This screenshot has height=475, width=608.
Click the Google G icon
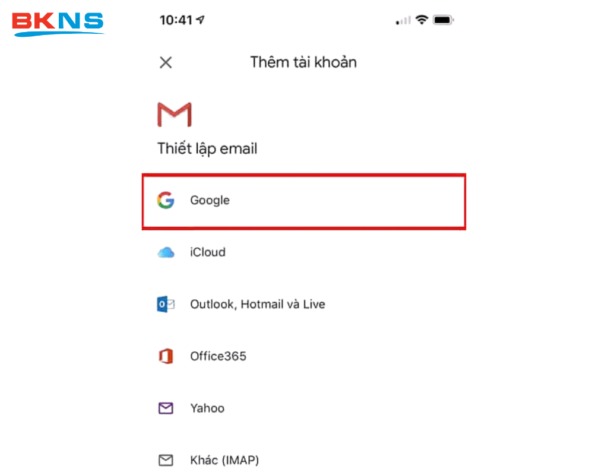tap(166, 200)
